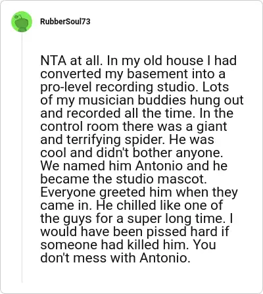The width and height of the screenshot is (263, 294).
Task: Click the antenna on the Snoo avatar
Action: point(18,16)
